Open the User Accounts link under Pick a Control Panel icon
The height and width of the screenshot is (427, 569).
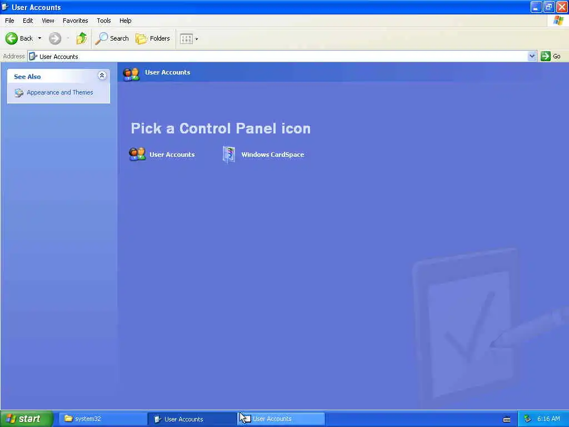tap(172, 155)
